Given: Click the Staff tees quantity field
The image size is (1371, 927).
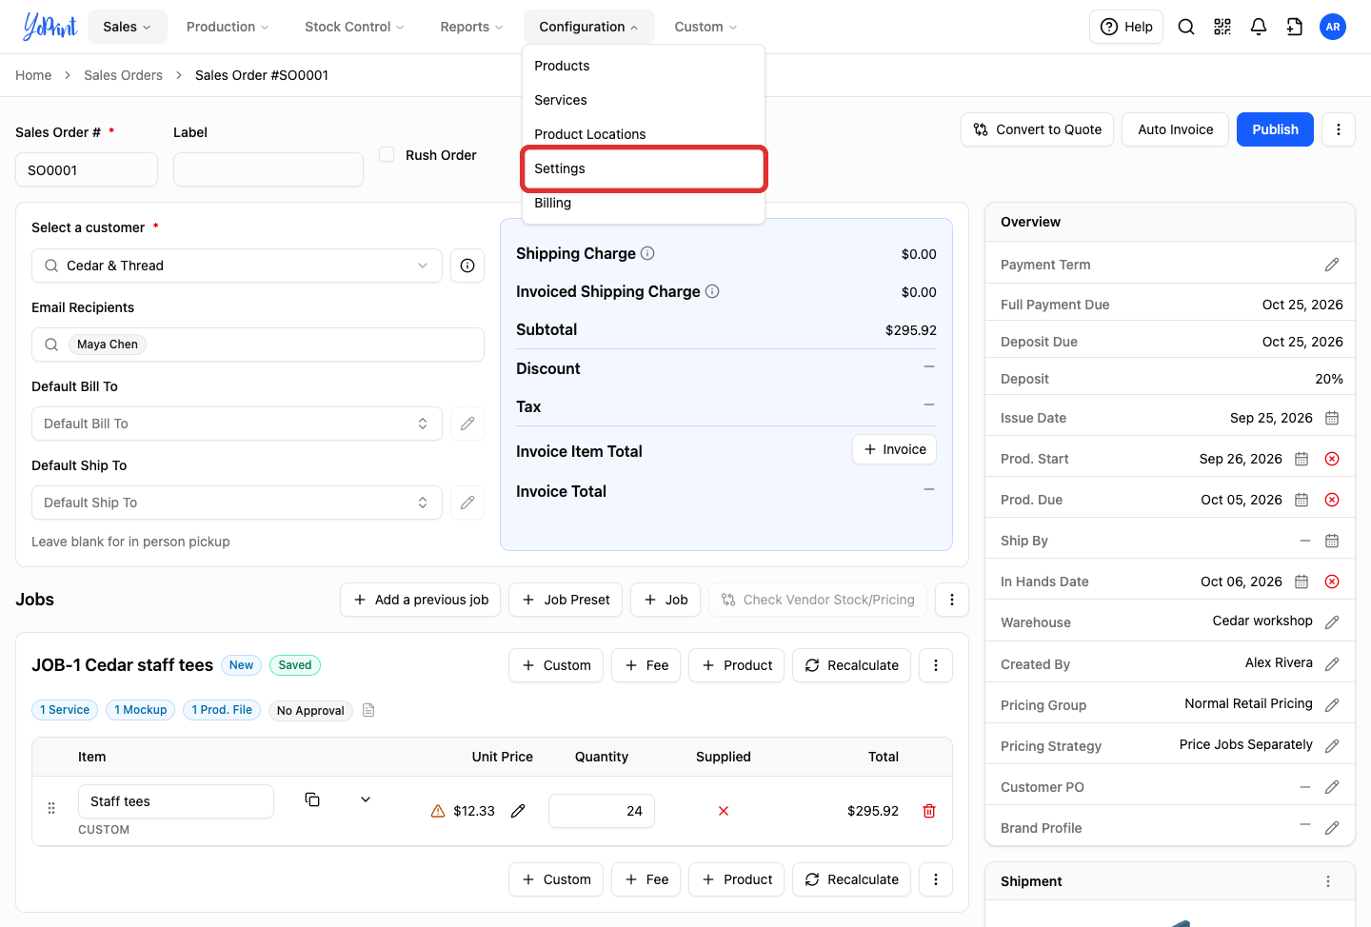Looking at the screenshot, I should [602, 811].
